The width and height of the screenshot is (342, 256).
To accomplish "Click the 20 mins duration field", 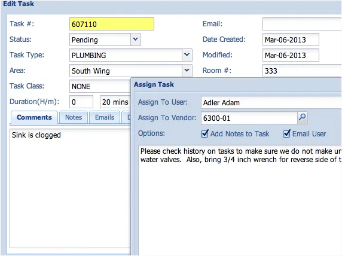I will coord(115,102).
